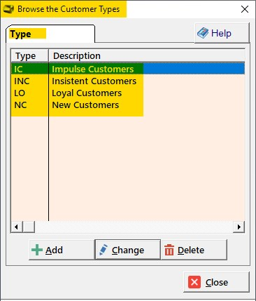Sort by the Type column header
Viewport: 256px width, 301px height.
tap(29, 55)
